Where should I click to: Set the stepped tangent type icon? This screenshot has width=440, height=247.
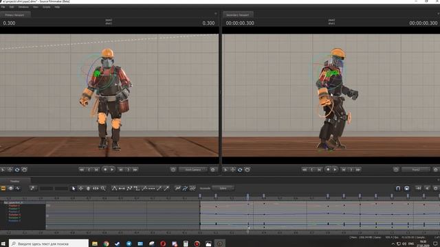click(137, 189)
